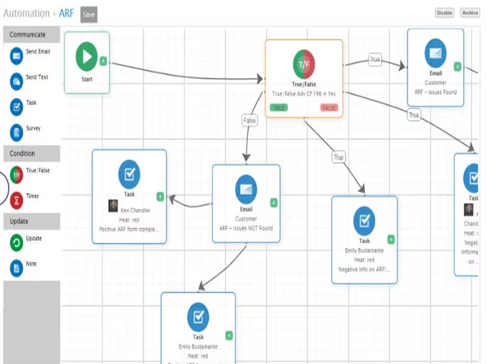Choose the Note icon
This screenshot has width=486, height=364.
[x=16, y=268]
